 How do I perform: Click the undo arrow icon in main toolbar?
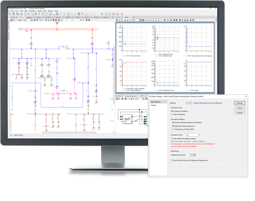coord(82,14)
